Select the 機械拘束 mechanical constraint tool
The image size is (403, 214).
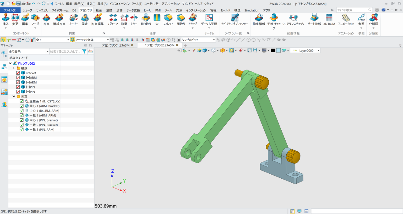[x=60, y=21]
